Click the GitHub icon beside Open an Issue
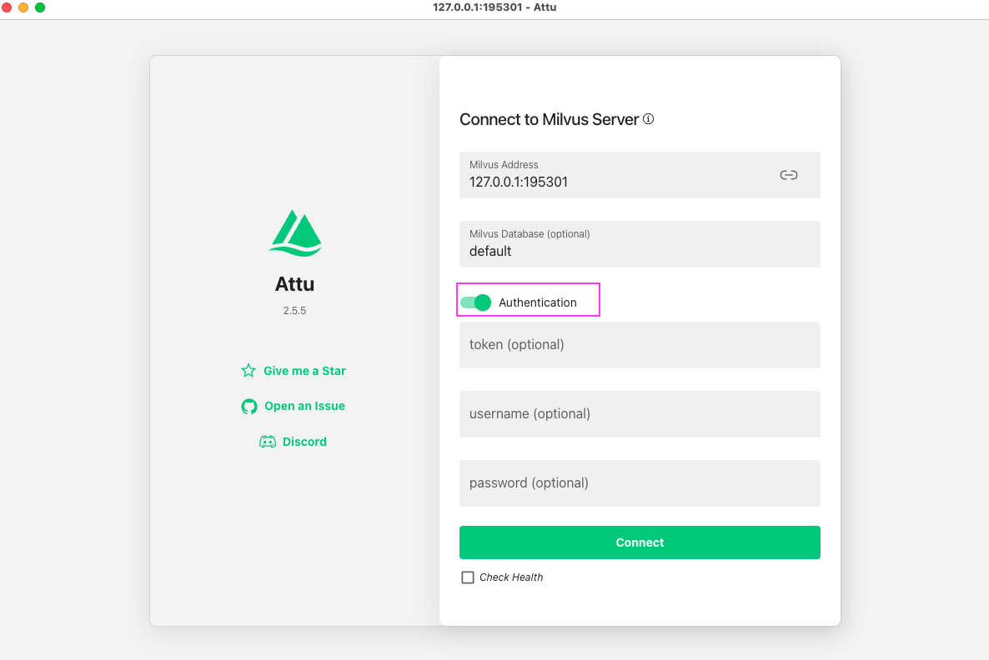The image size is (989, 660). pyautogui.click(x=249, y=407)
